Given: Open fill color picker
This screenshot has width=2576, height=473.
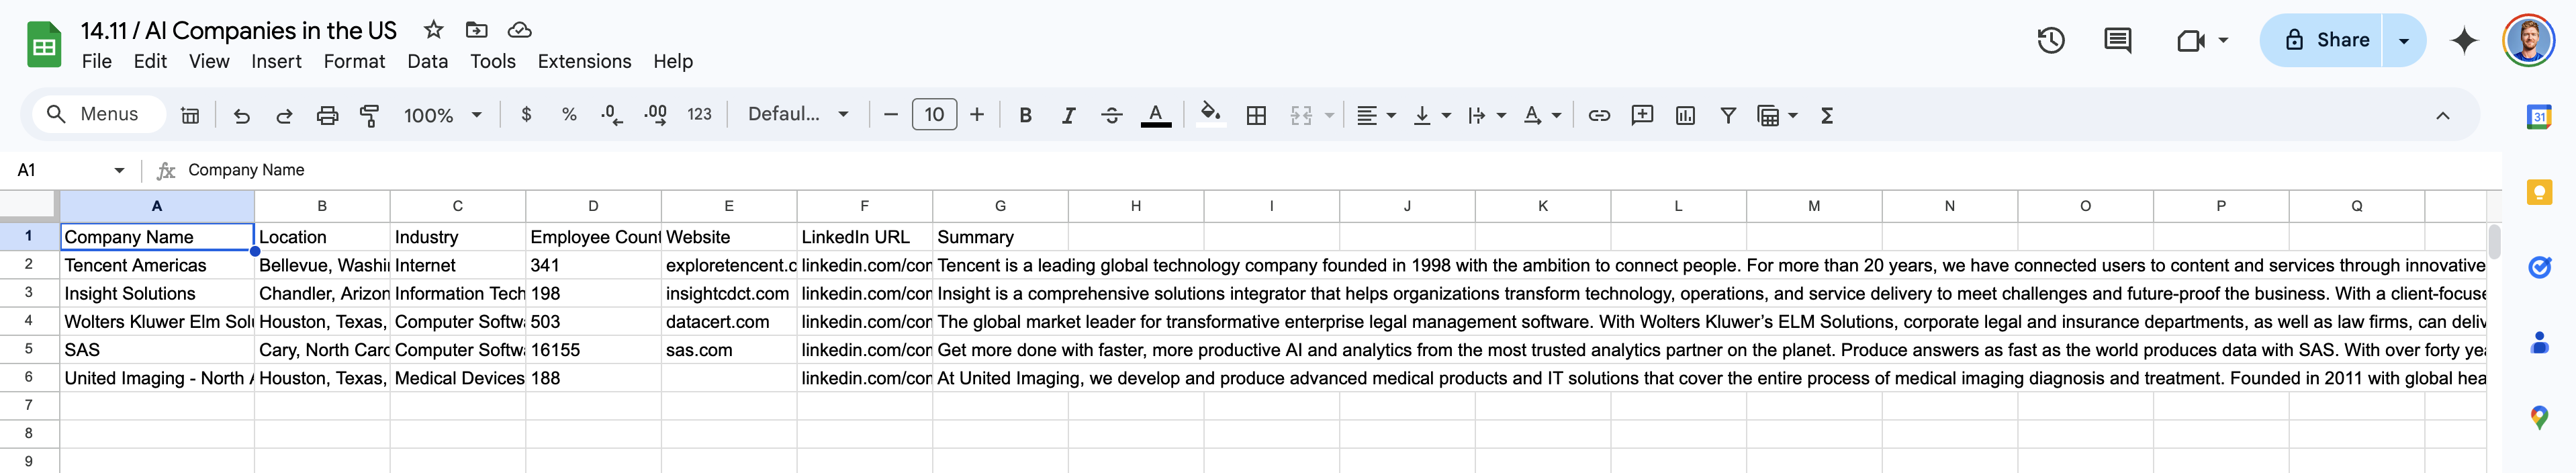Looking at the screenshot, I should [1210, 115].
